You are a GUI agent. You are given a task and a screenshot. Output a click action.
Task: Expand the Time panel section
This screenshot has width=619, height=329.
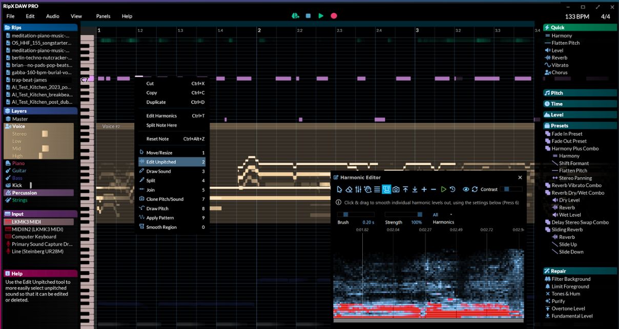tap(556, 104)
